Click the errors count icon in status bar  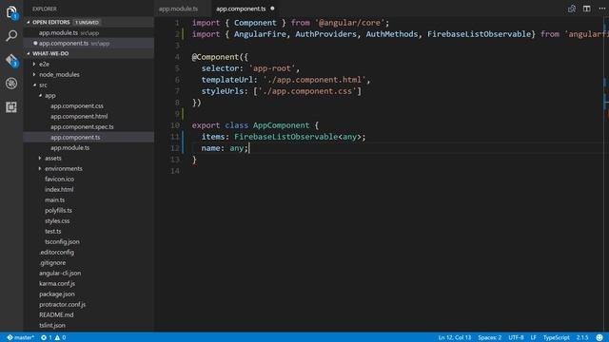coord(44,337)
